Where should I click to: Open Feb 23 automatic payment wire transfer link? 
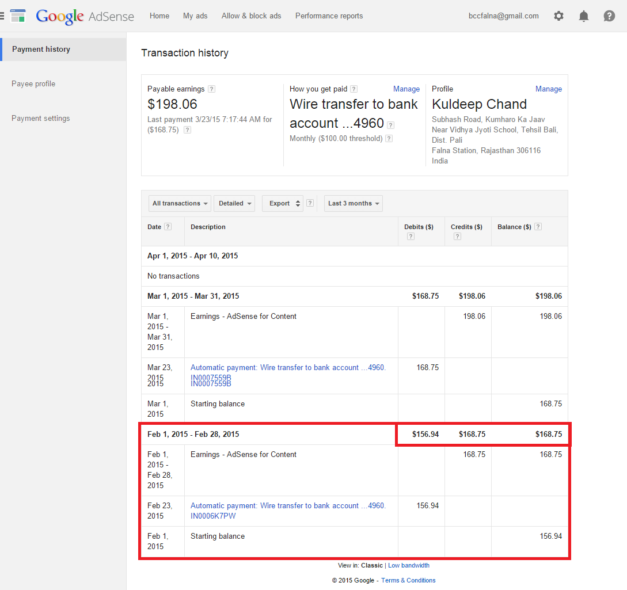(x=288, y=506)
